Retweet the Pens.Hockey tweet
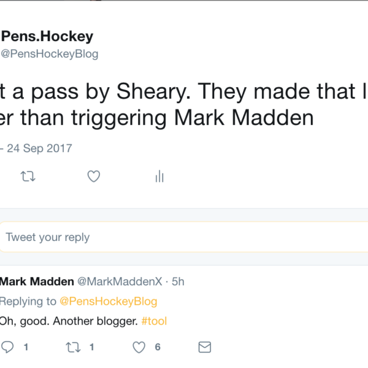The image size is (368, 368). click(28, 177)
